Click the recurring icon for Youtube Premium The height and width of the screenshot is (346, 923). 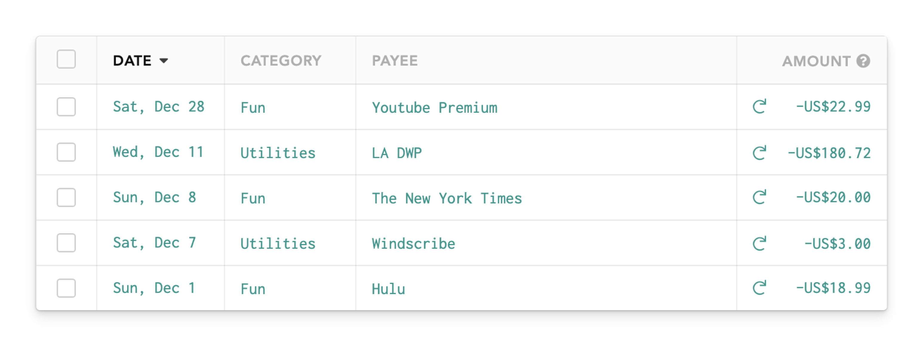(x=759, y=106)
